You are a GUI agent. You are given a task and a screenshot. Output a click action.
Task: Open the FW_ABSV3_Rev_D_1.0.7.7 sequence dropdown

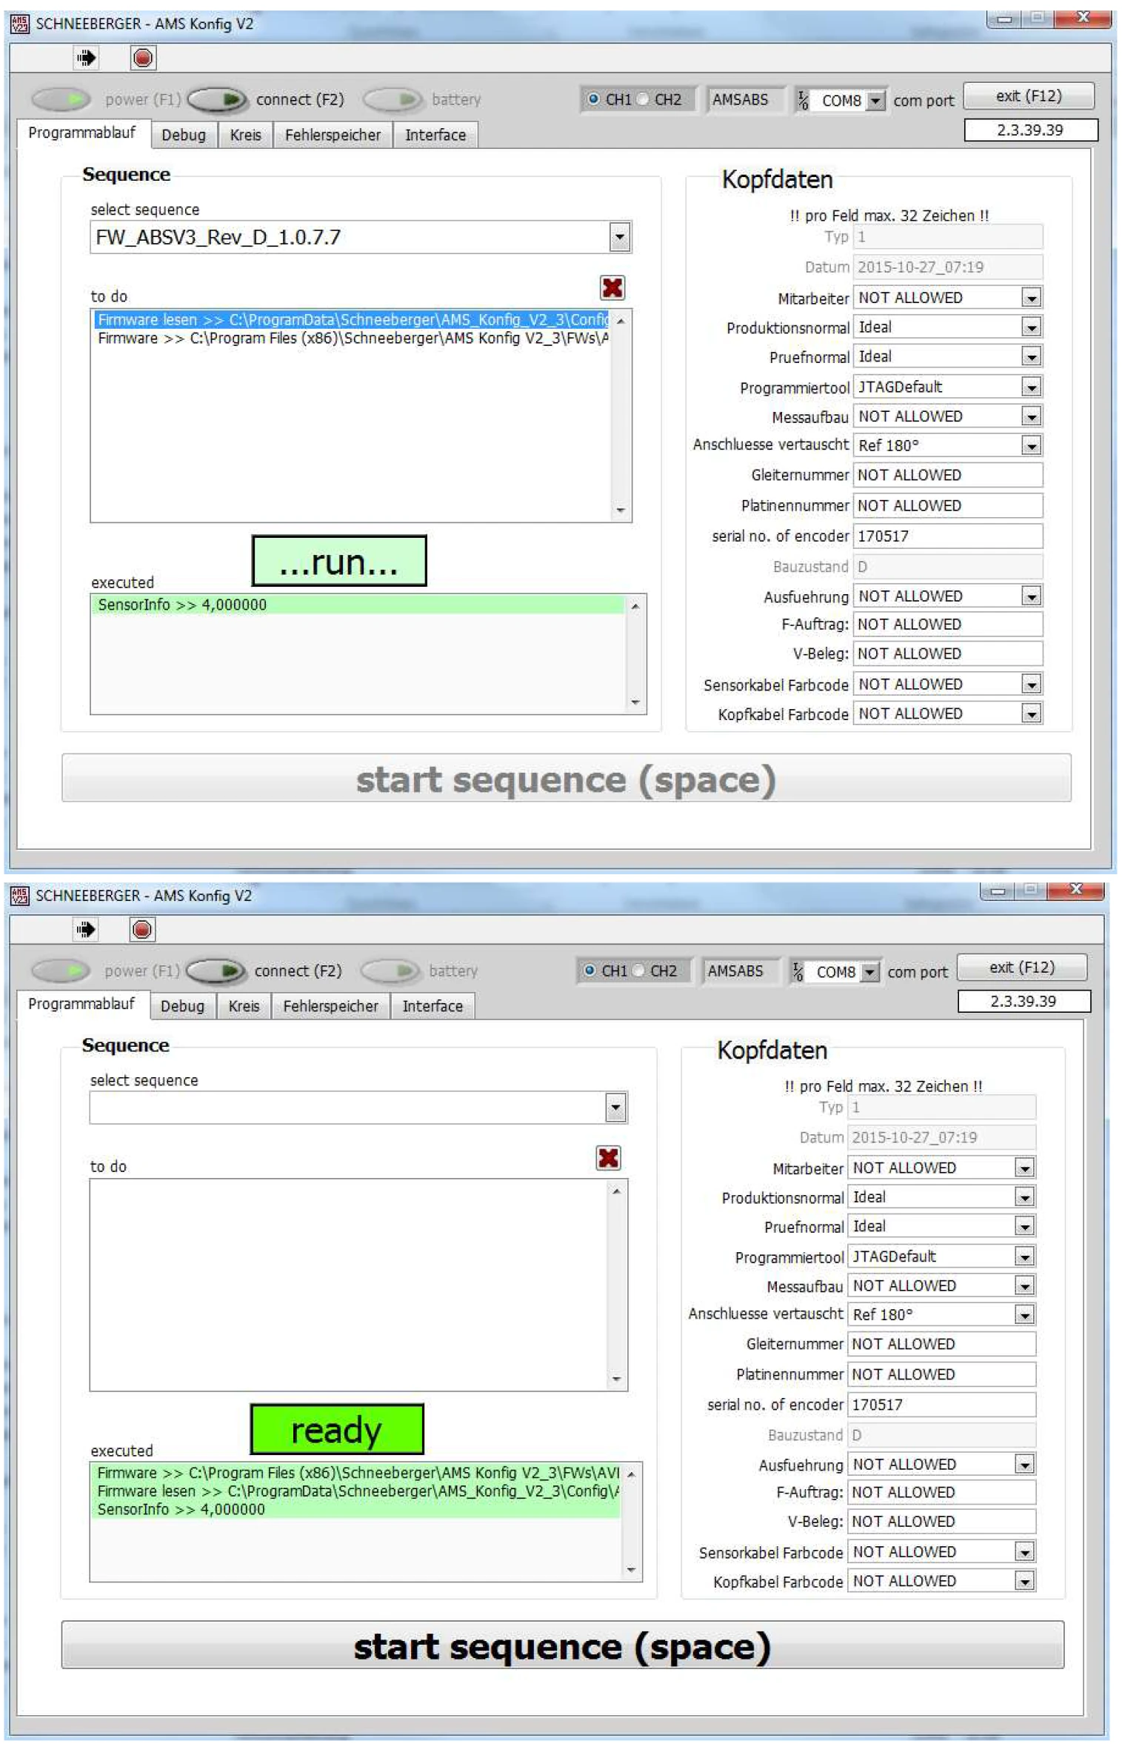(619, 238)
